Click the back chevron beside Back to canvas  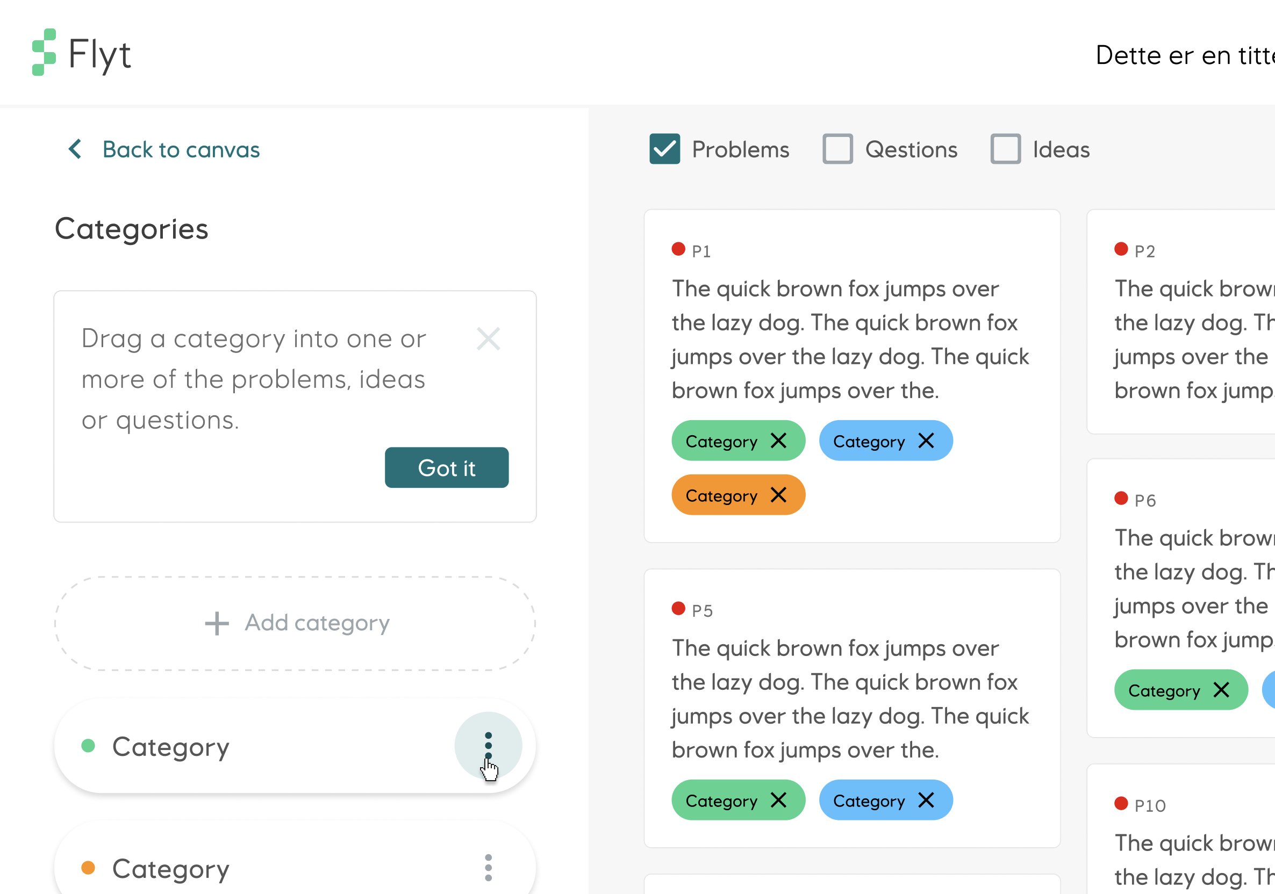75,149
